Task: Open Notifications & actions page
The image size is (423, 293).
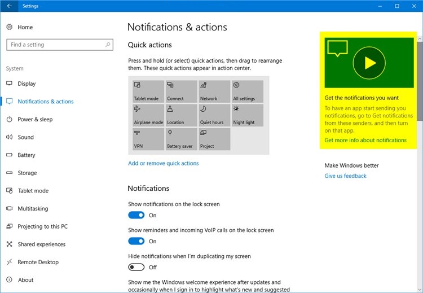Action: click(46, 101)
